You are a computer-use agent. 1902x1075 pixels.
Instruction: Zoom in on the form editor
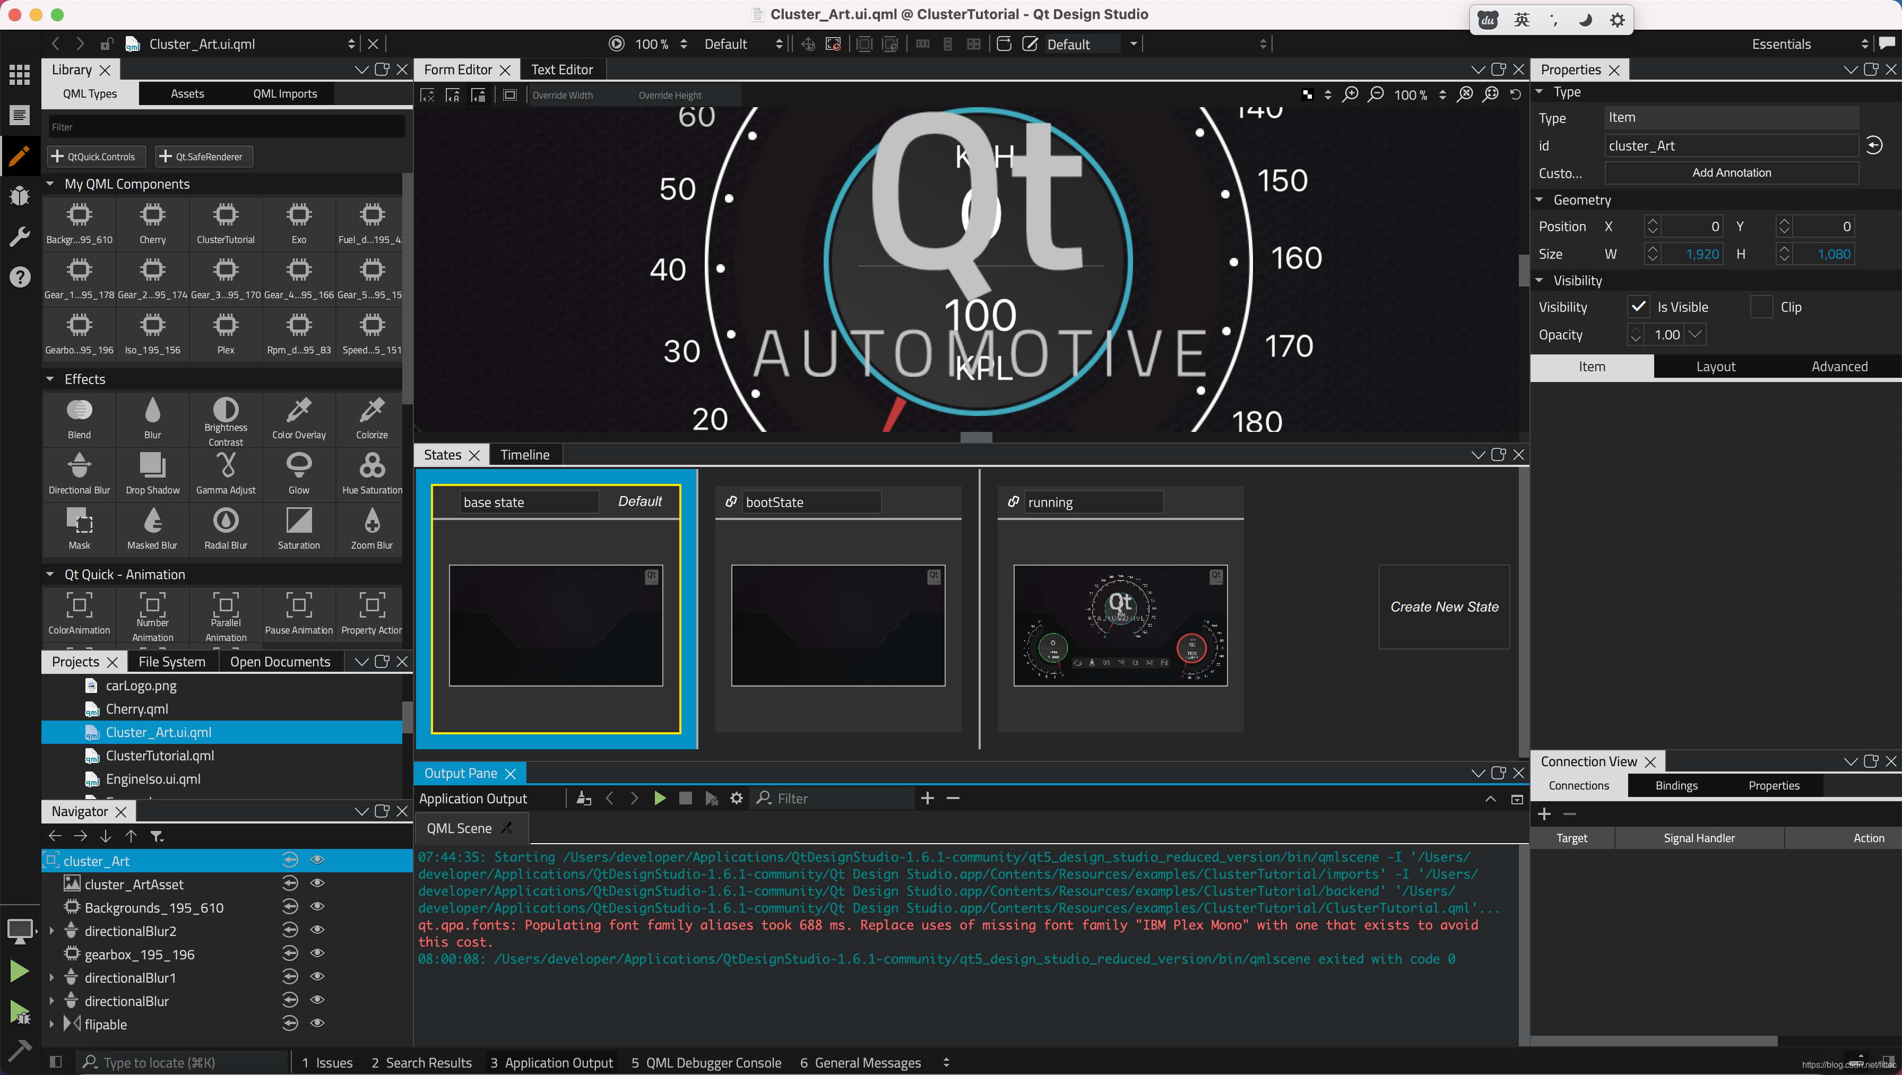(x=1350, y=94)
